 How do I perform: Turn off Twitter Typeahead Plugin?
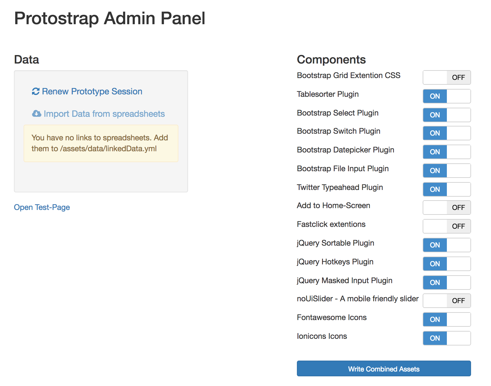point(446,189)
